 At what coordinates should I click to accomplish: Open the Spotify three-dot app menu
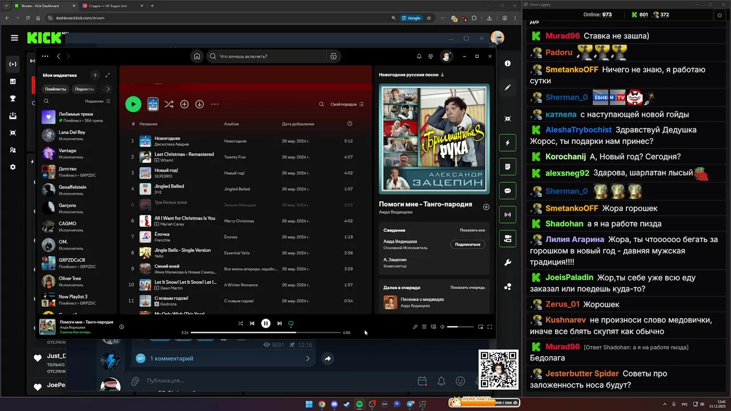point(45,57)
